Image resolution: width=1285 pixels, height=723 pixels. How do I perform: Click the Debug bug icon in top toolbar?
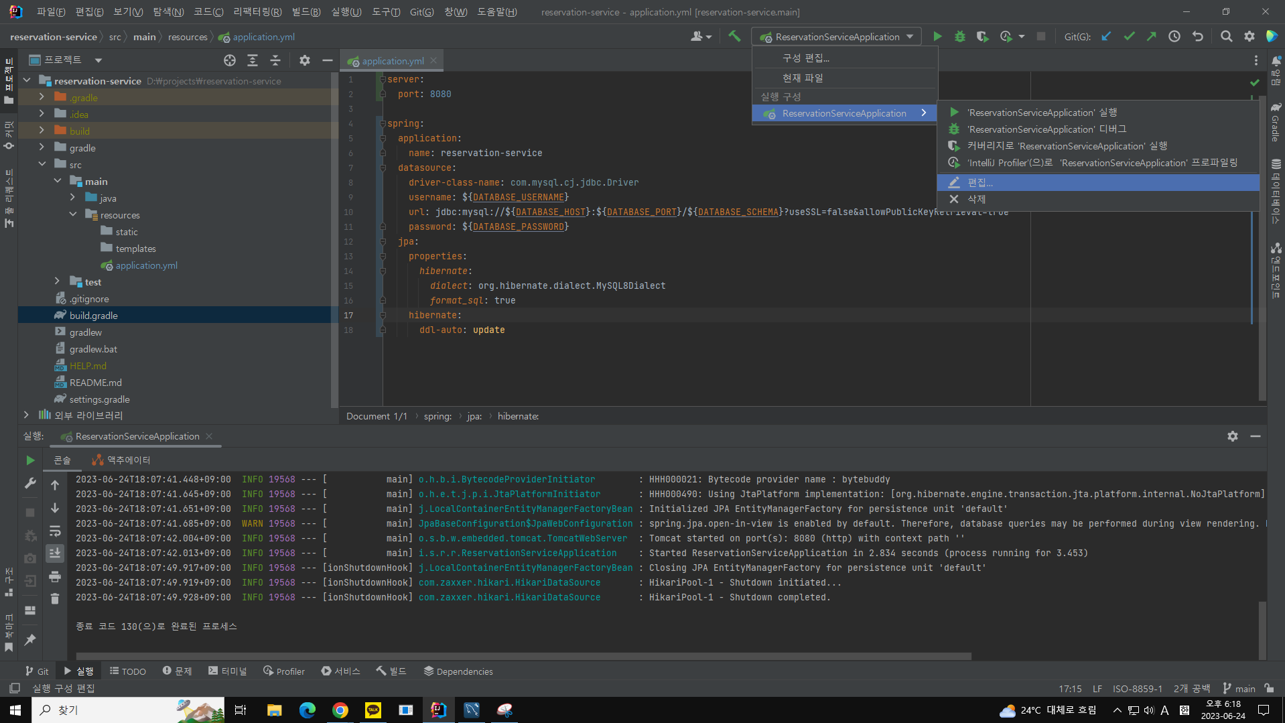point(959,37)
